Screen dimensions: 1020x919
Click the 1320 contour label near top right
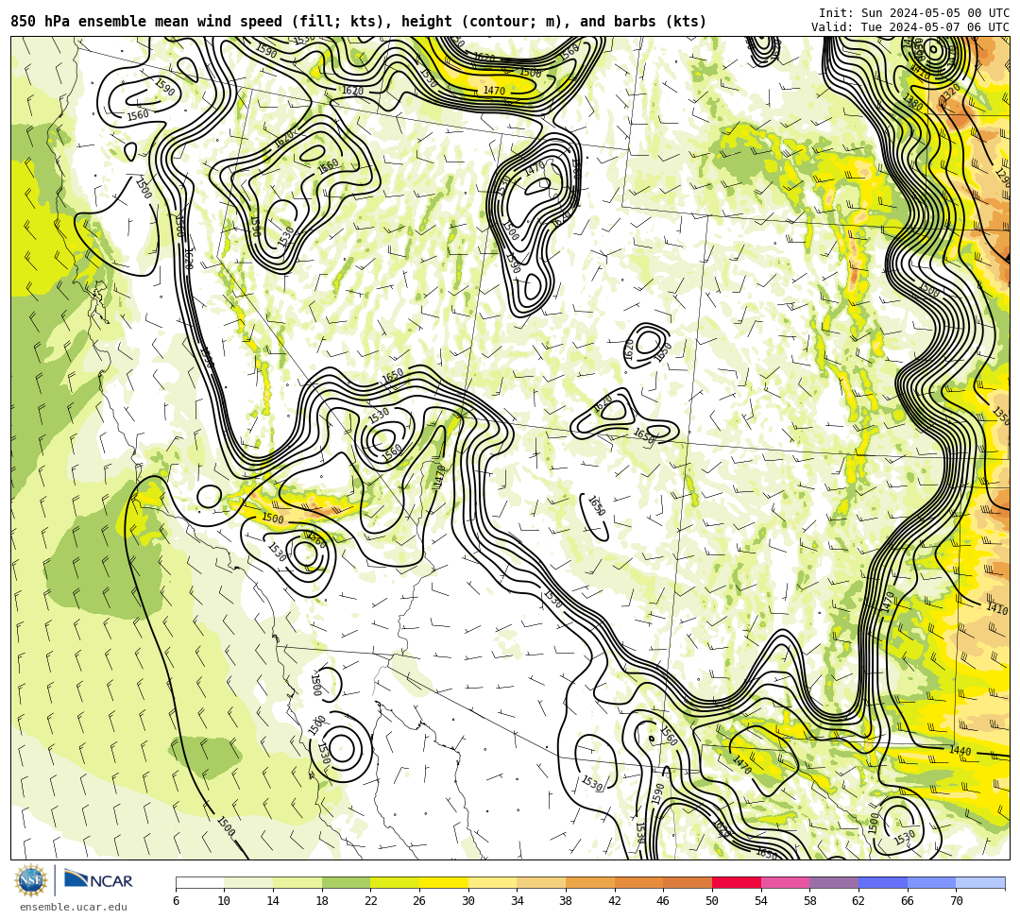pyautogui.click(x=950, y=92)
